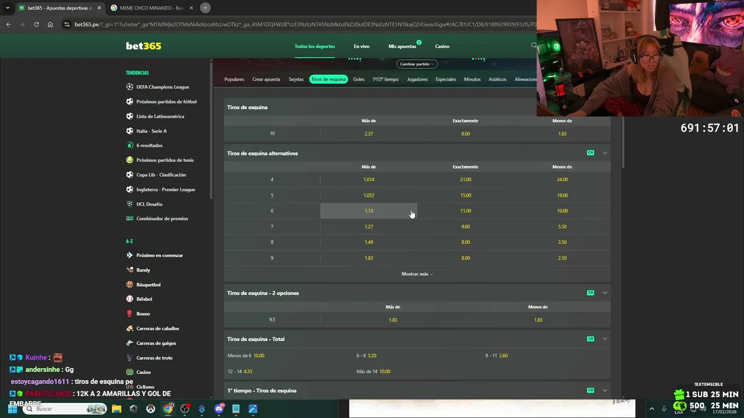Select 12 - 14 total corners at 4.33
Viewport: 744px width, 418px height.
click(x=239, y=371)
